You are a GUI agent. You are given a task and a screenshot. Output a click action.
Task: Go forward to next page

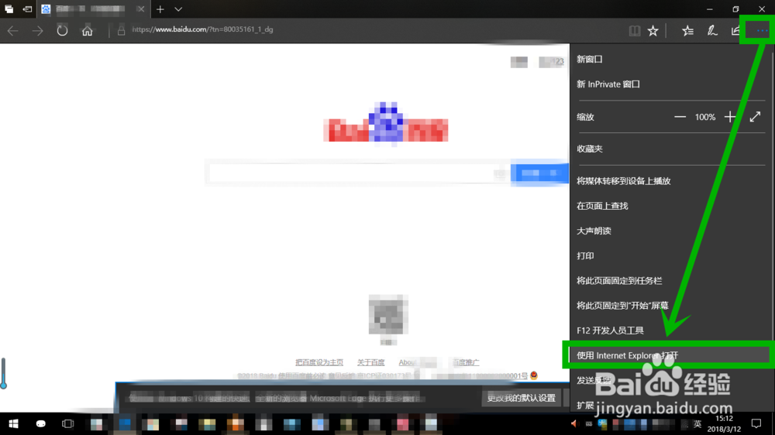37,31
